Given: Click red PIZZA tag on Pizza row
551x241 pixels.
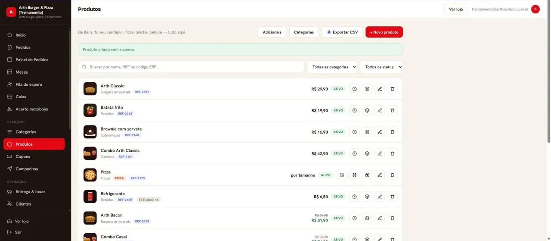Looking at the screenshot, I should (x=119, y=178).
